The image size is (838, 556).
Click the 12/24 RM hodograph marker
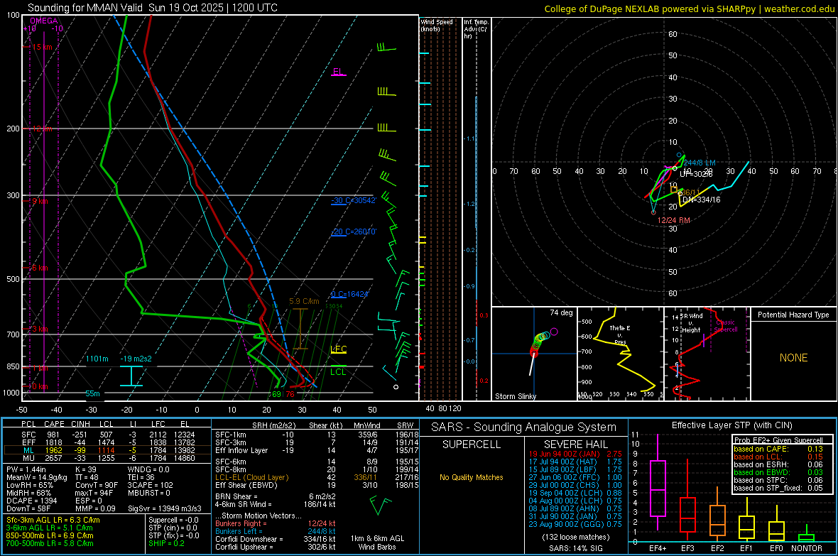(x=673, y=220)
